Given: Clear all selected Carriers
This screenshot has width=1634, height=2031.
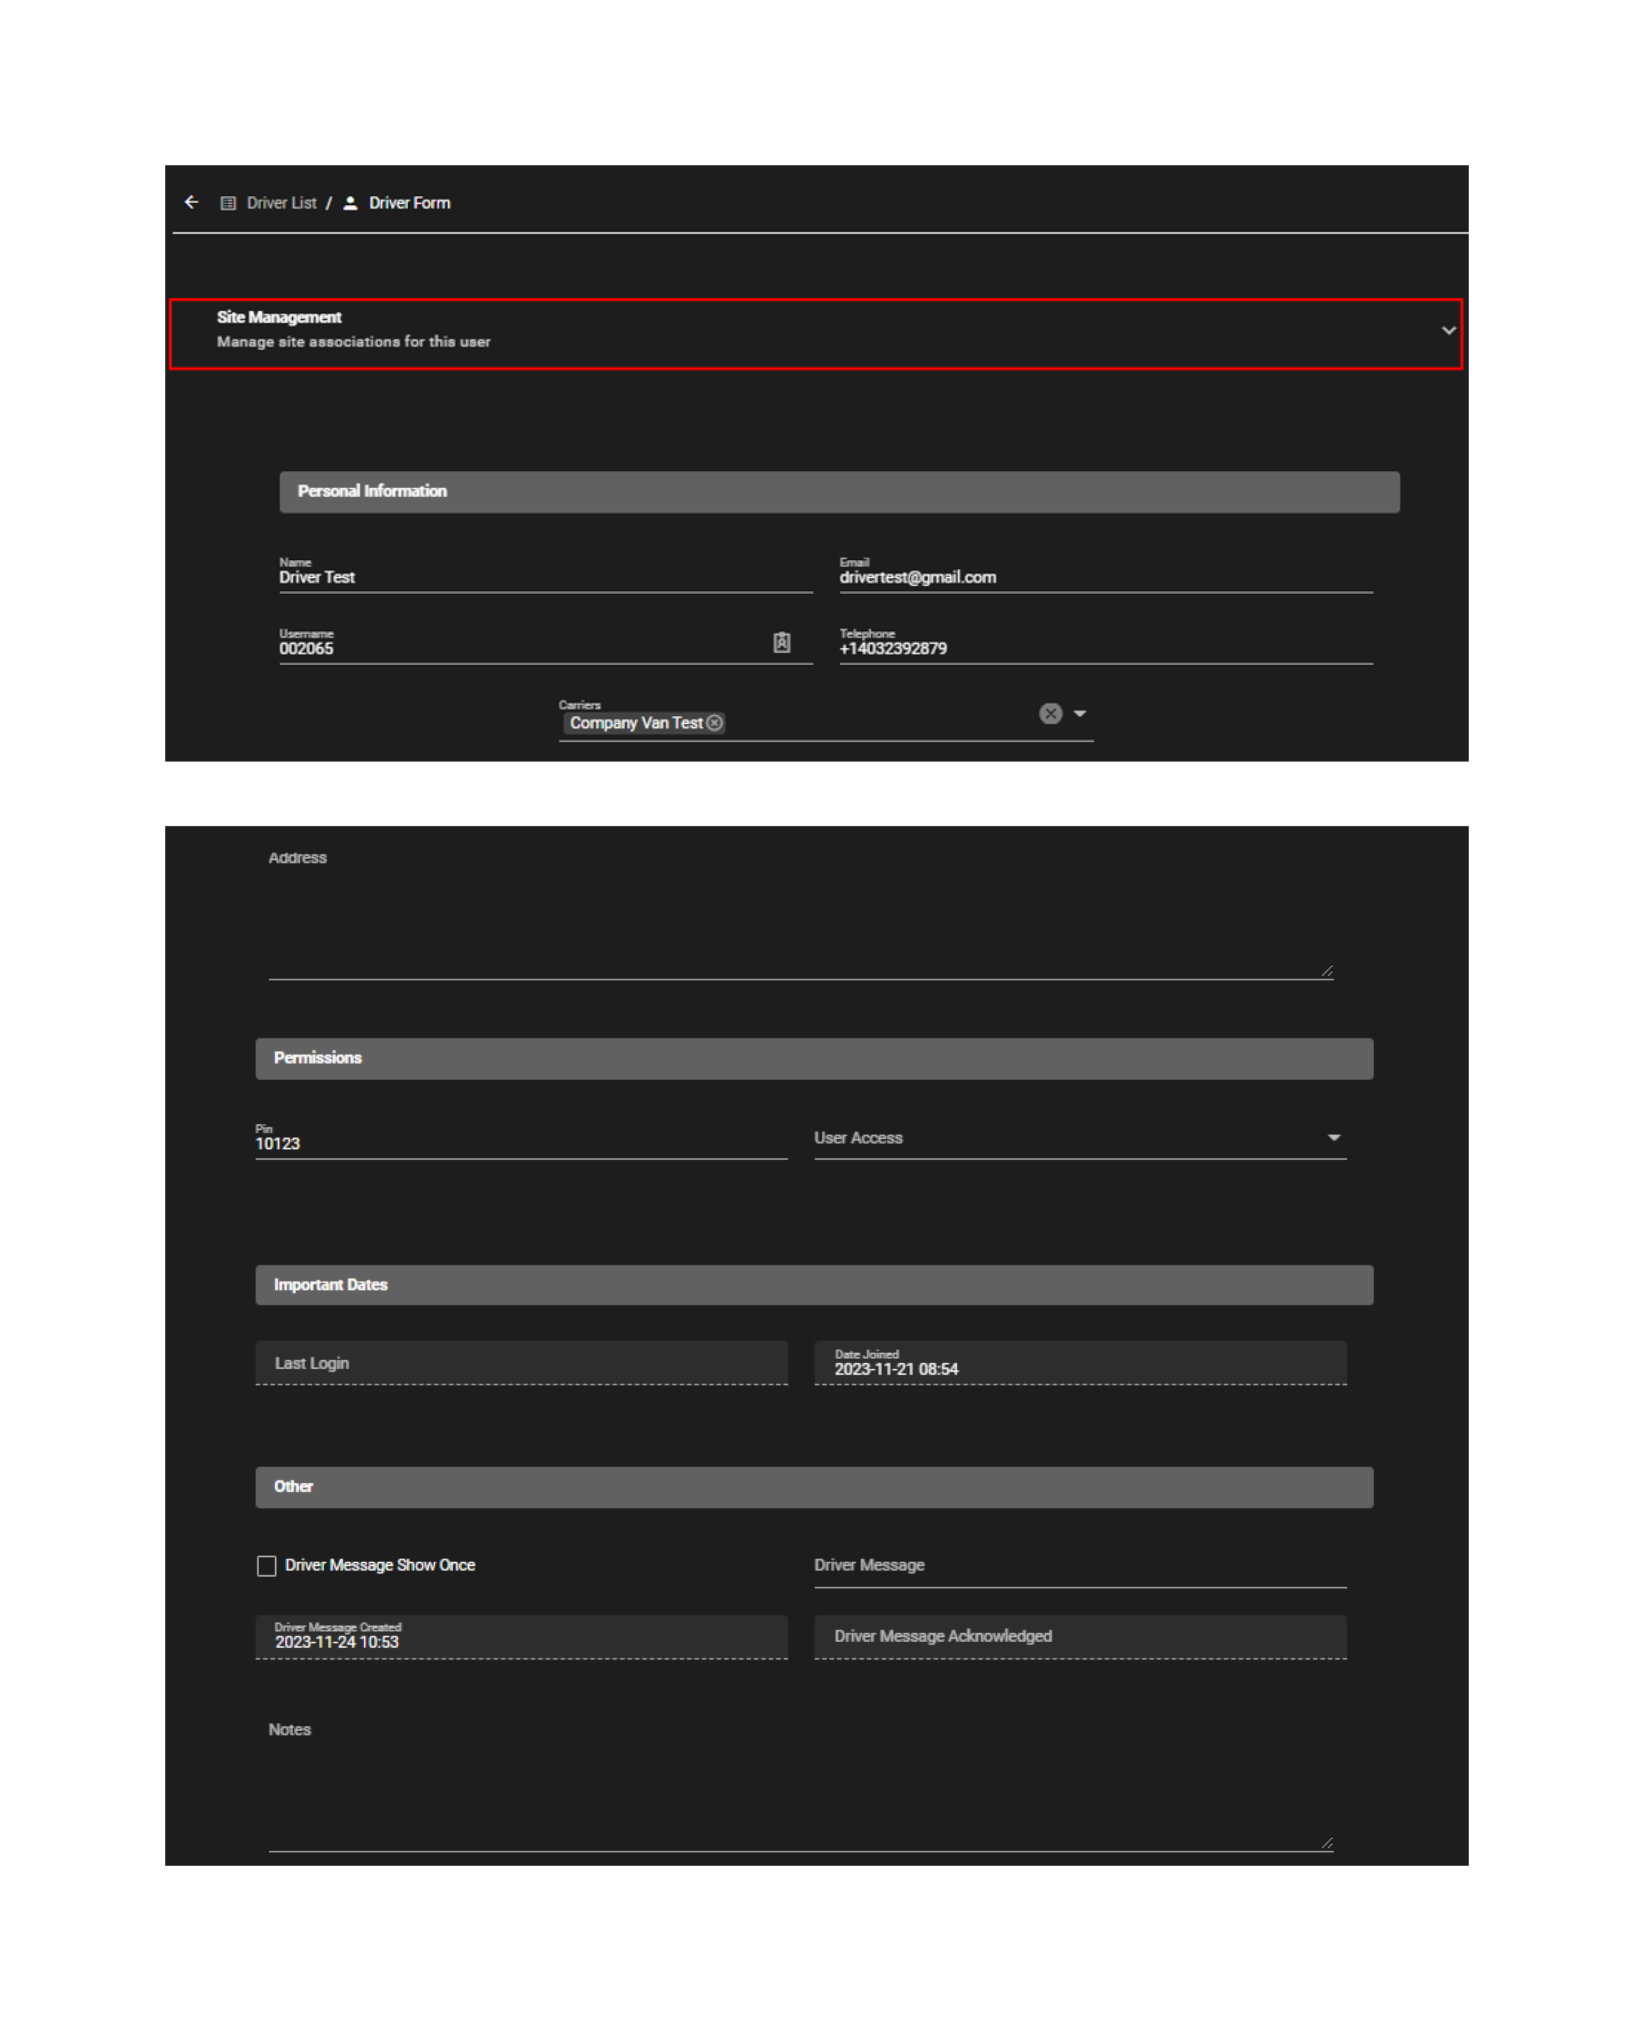Looking at the screenshot, I should (x=1051, y=714).
